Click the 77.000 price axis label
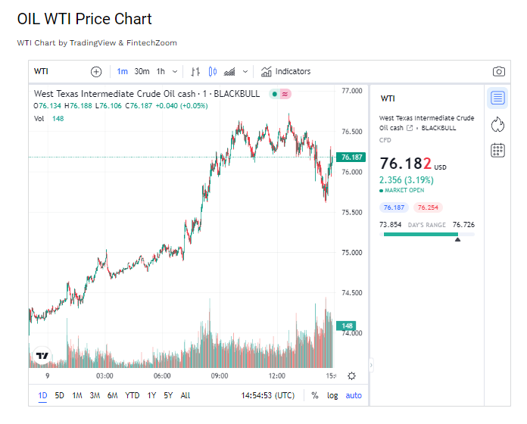This screenshot has width=527, height=424. 352,91
